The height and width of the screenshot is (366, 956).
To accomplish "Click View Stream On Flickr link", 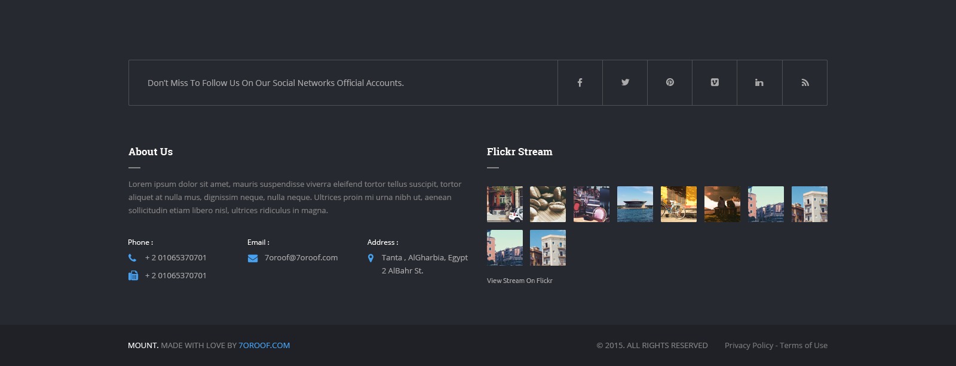I will click(x=519, y=281).
